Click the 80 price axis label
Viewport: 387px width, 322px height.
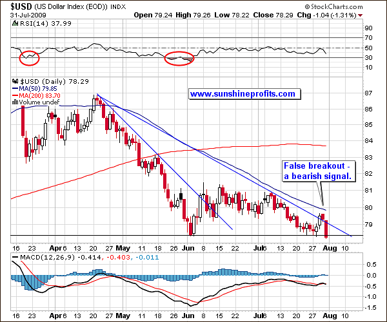click(368, 207)
